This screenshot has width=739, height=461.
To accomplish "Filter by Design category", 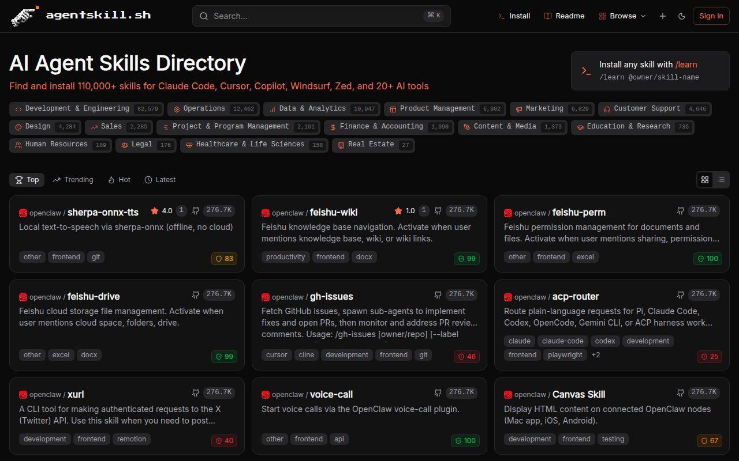I will click(x=45, y=127).
